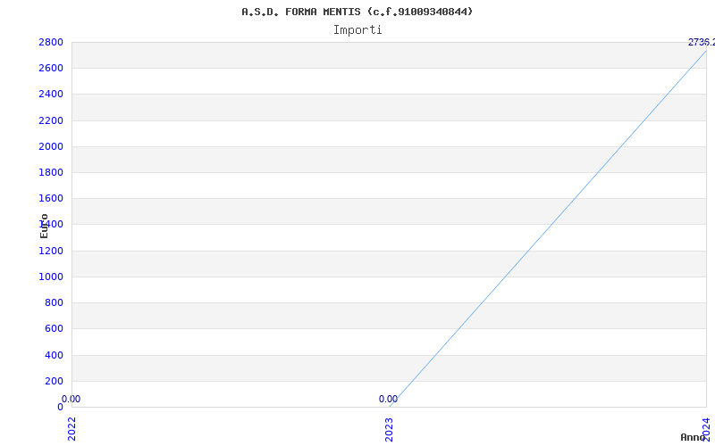The image size is (715, 446).
Task: Select the 1000 y-axis label
Action: pos(51,277)
